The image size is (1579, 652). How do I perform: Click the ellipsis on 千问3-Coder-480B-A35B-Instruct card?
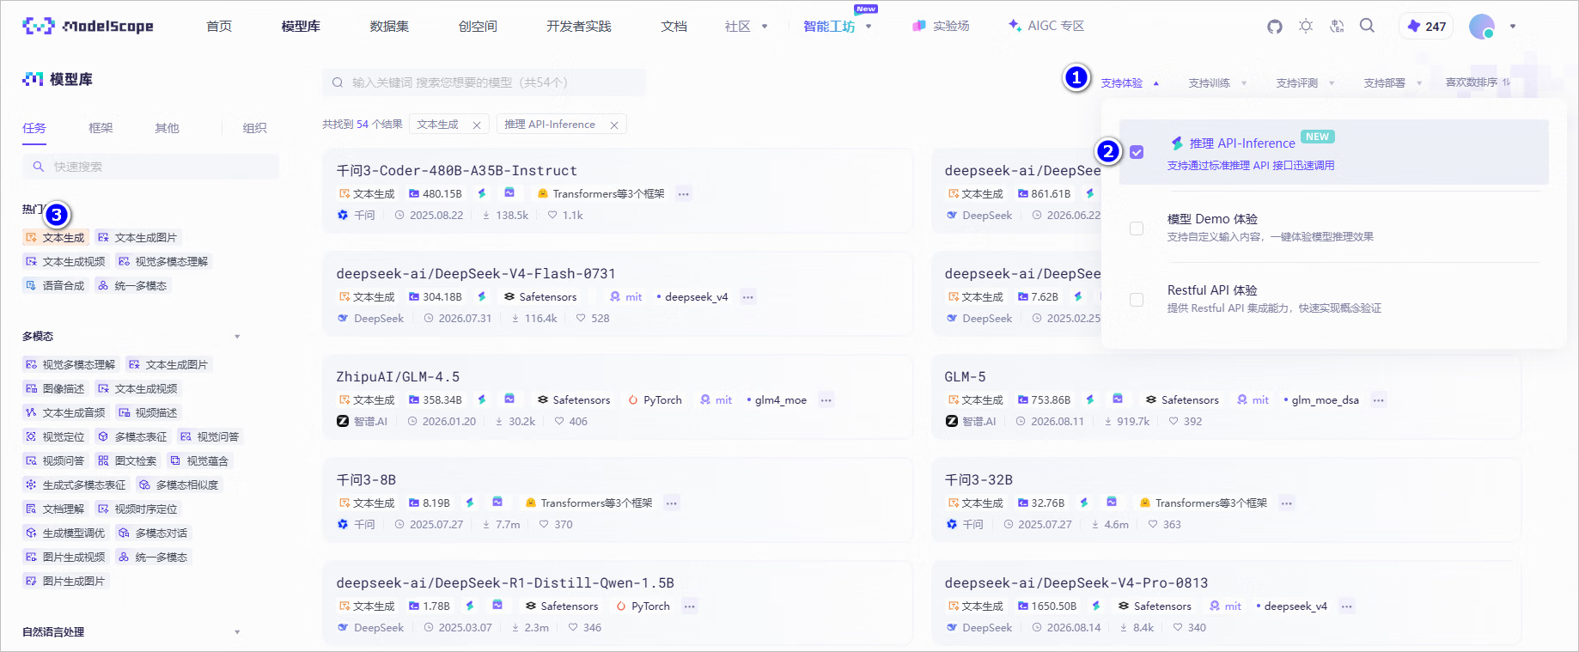coord(684,194)
